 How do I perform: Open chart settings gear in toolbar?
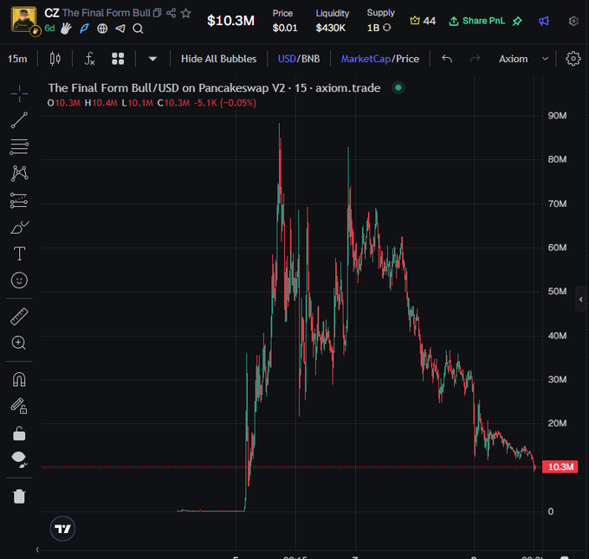[573, 59]
